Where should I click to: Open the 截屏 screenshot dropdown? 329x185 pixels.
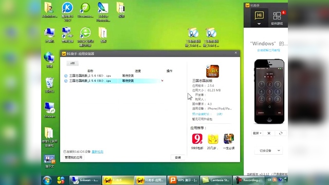(x=257, y=133)
